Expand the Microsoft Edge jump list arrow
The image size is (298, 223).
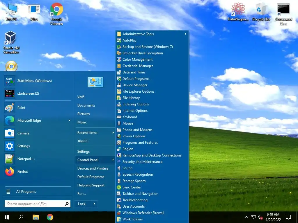click(69, 121)
